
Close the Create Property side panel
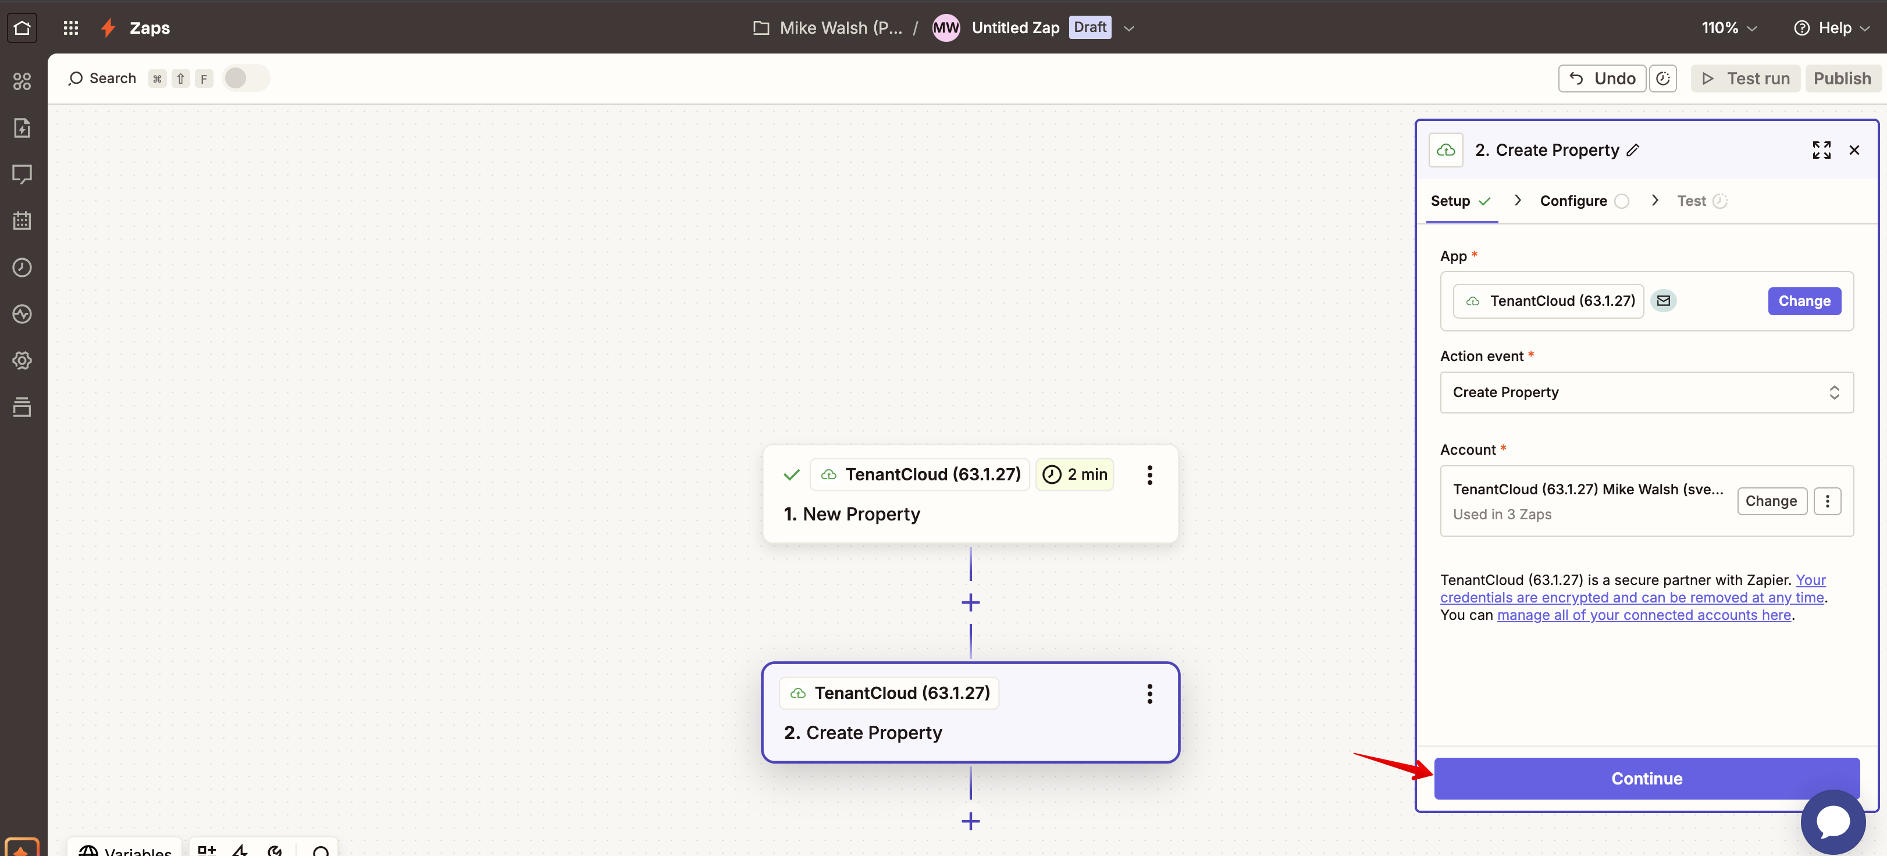click(1854, 150)
